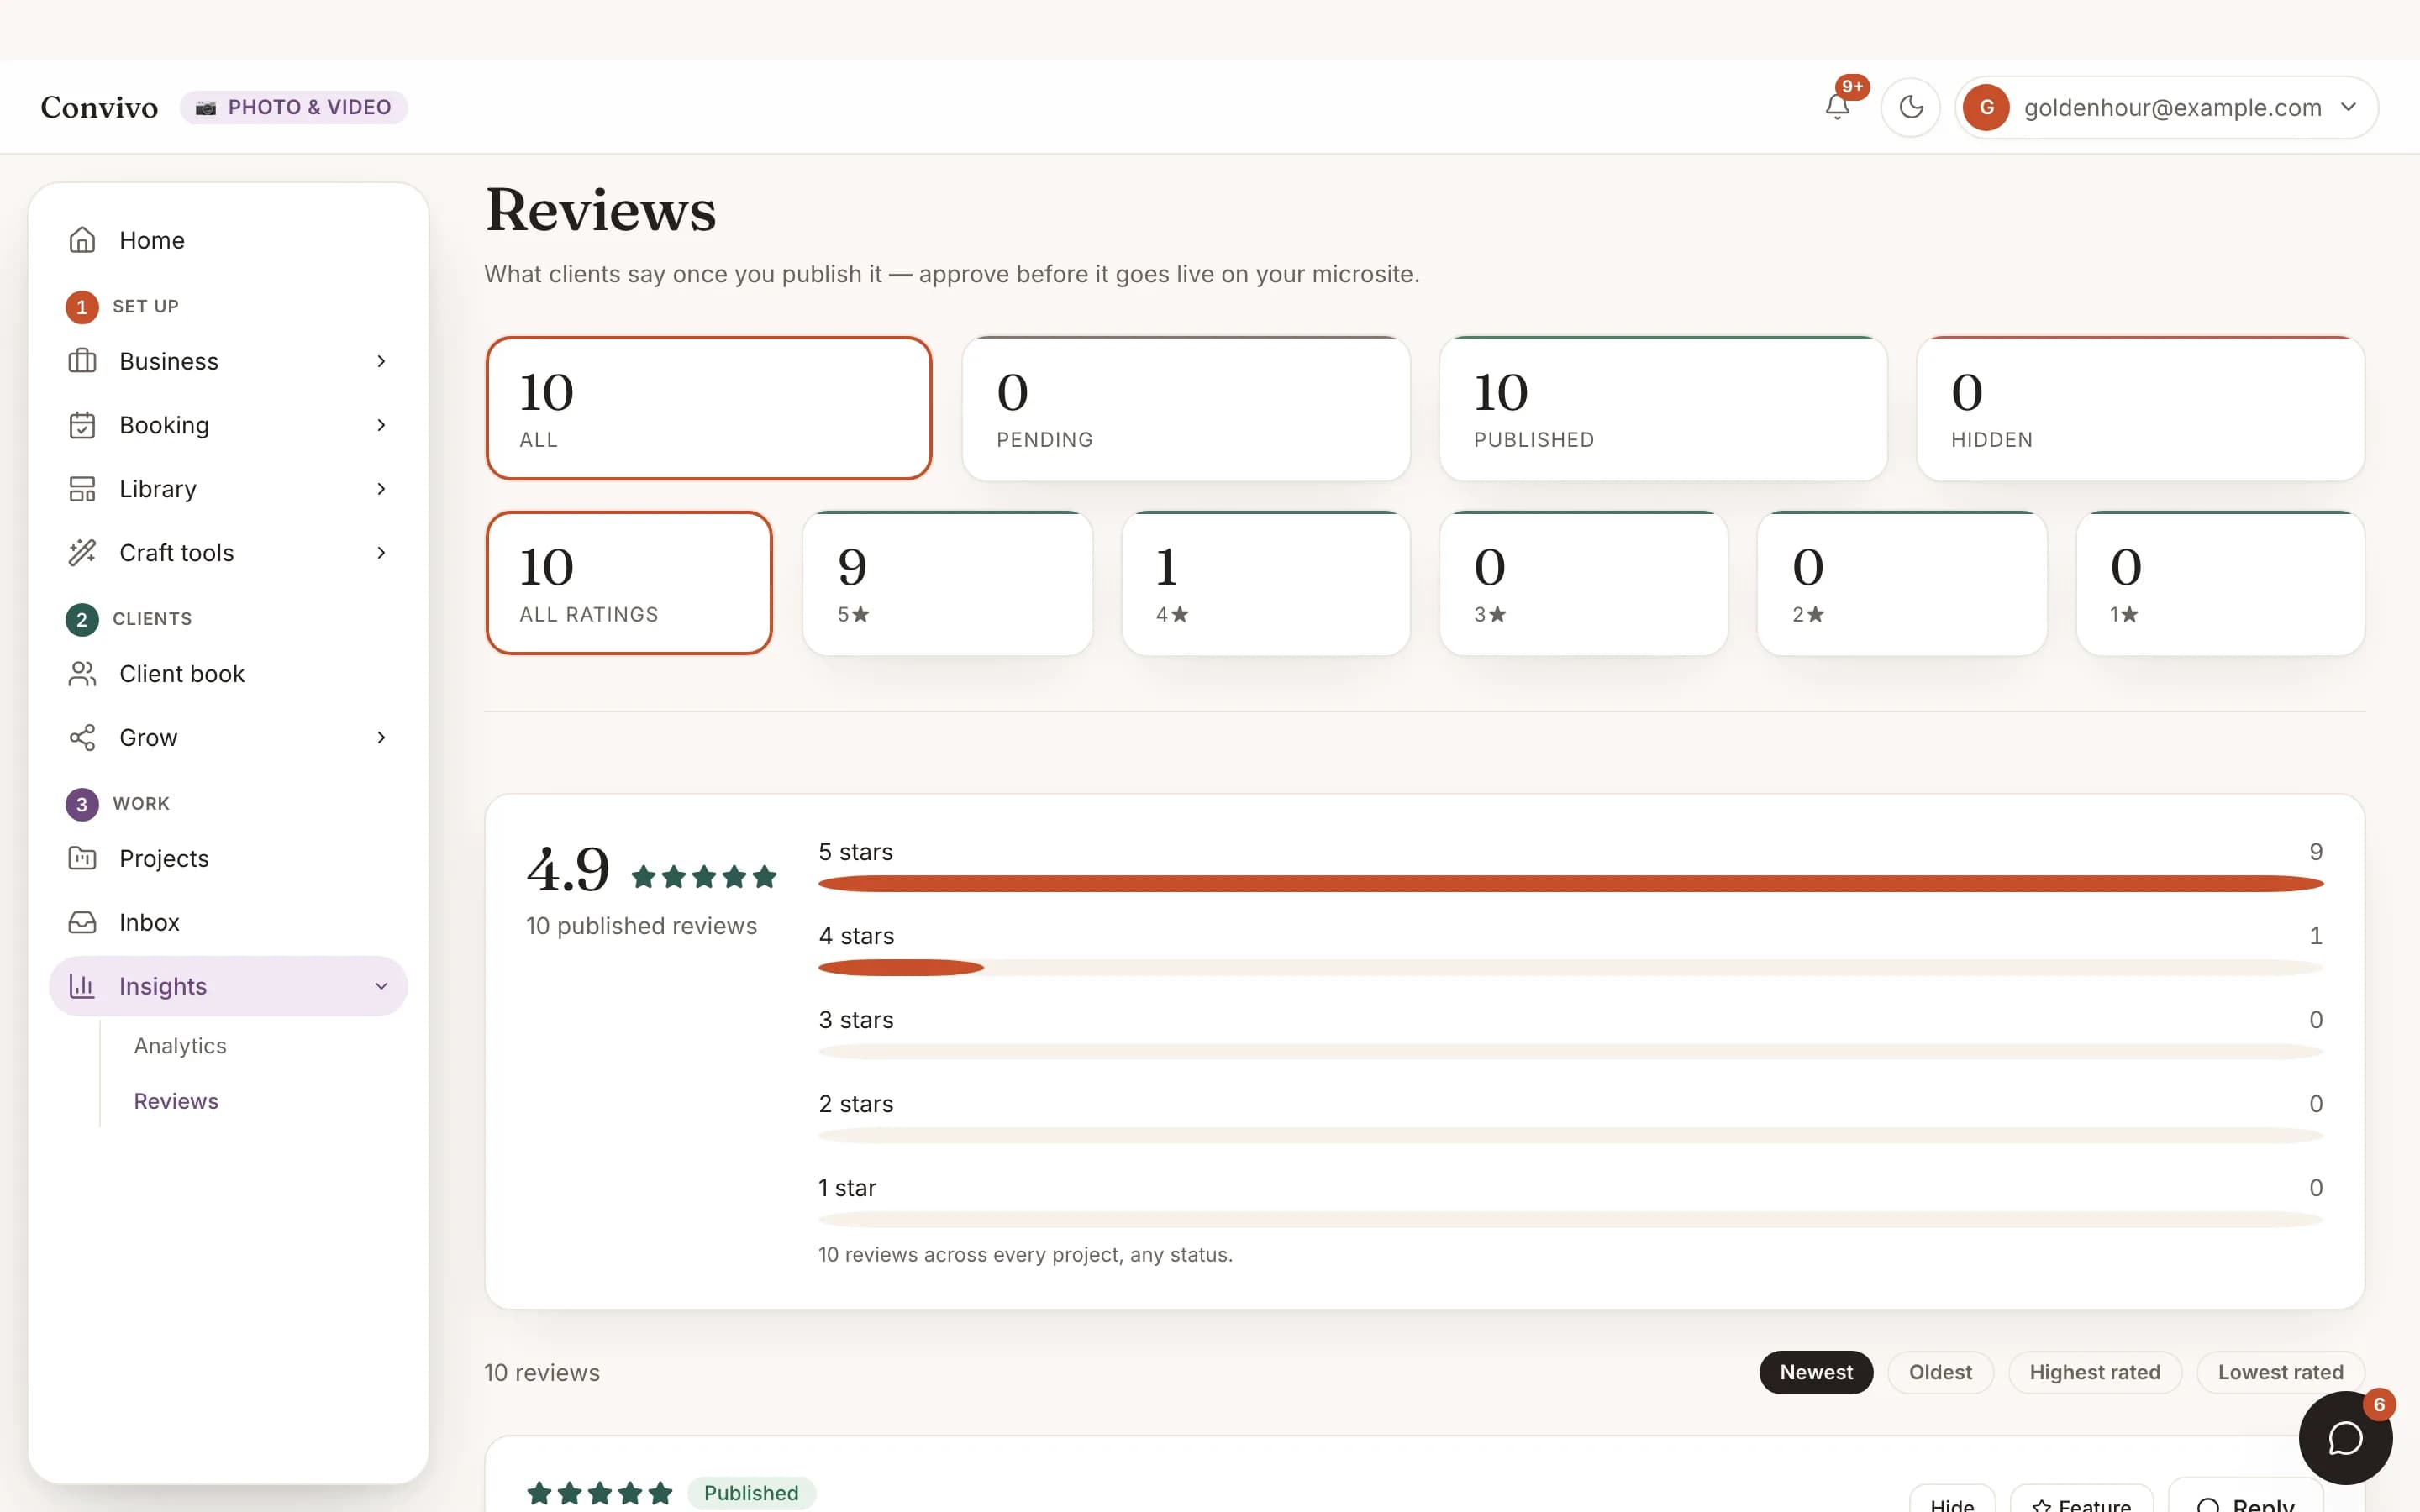
Task: Click the '10 published reviews' text
Action: 641,926
